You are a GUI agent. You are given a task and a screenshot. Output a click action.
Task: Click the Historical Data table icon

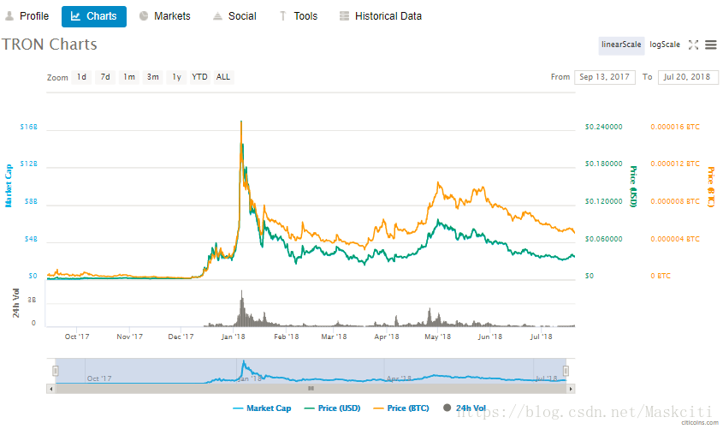(344, 16)
